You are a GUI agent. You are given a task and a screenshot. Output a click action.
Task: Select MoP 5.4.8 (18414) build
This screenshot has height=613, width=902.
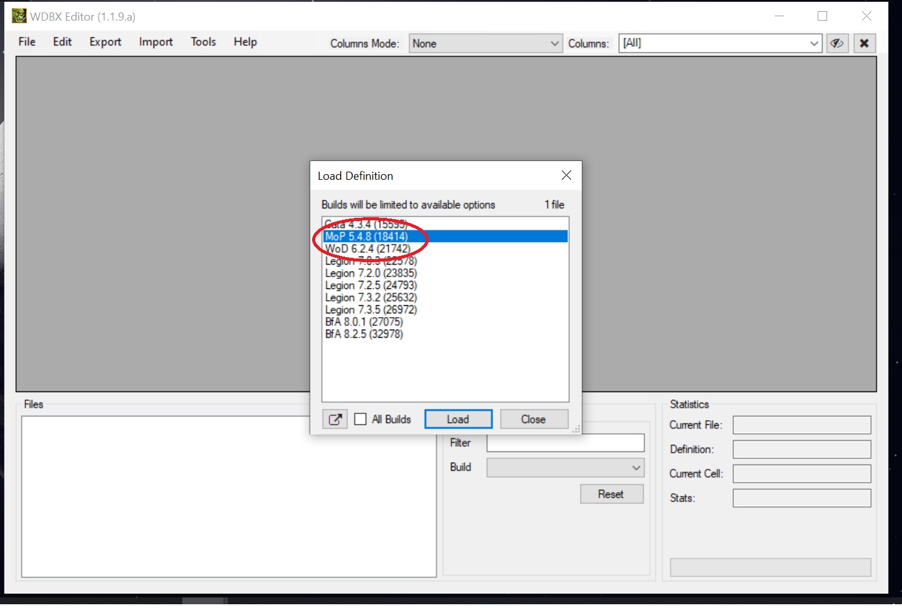(x=446, y=237)
